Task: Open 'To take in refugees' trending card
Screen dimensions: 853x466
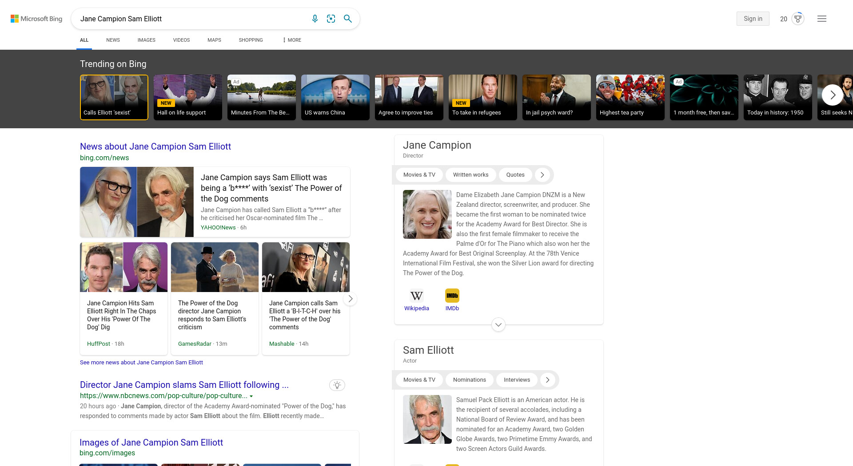Action: point(483,97)
